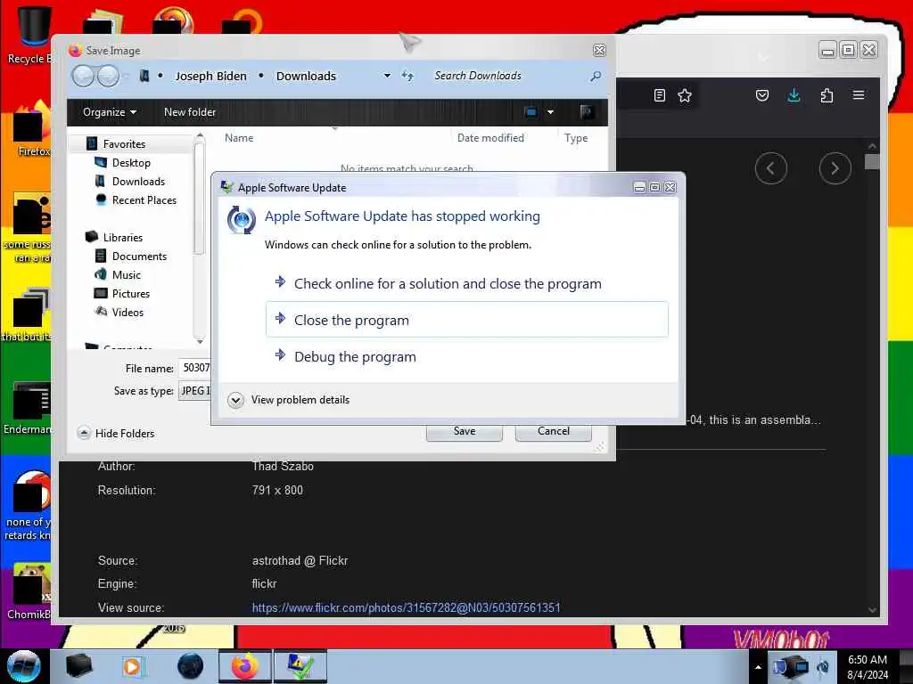Open Firefox downloads panel
Screen dimensions: 913x684
(x=794, y=95)
